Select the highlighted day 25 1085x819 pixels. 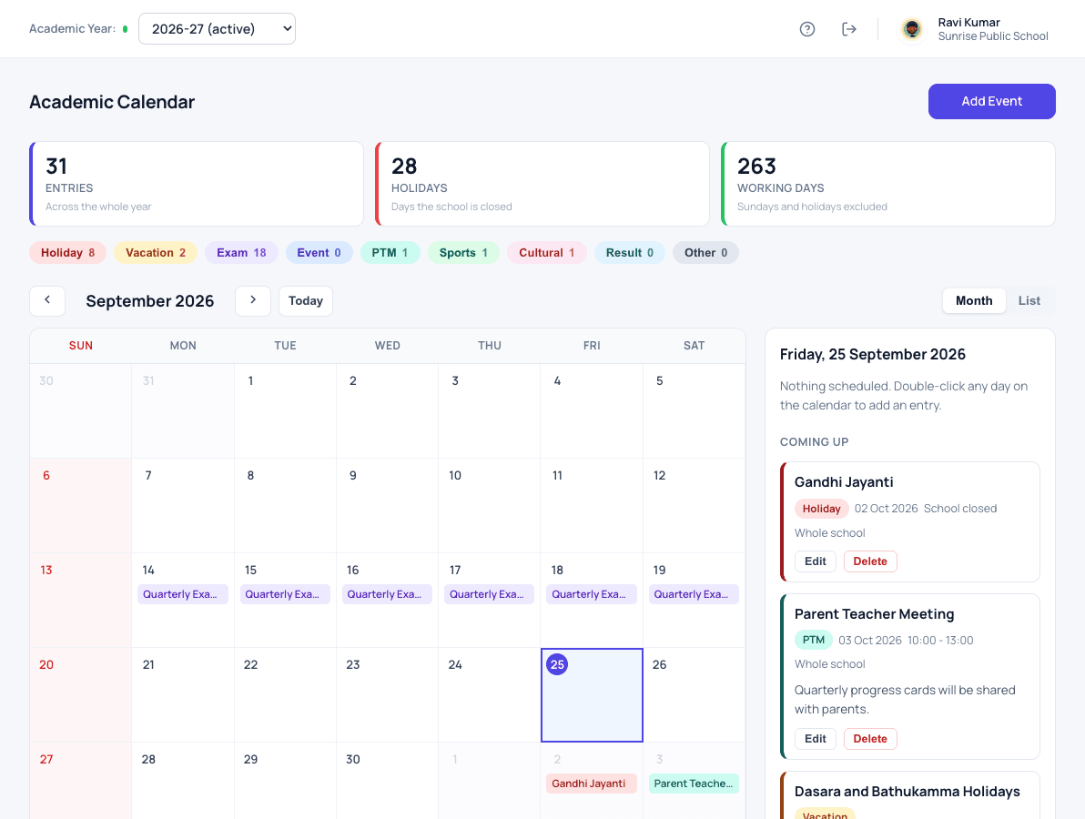click(x=592, y=695)
